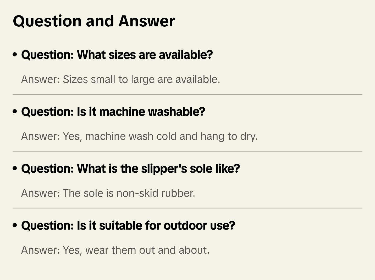Click the bullet beside the machine washable question
This screenshot has height=280, width=375.
coord(15,112)
